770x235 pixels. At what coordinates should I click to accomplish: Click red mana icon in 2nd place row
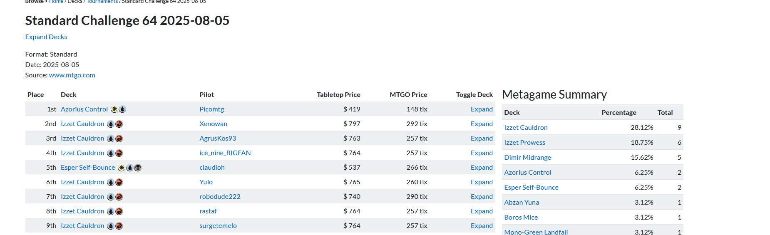coord(119,124)
